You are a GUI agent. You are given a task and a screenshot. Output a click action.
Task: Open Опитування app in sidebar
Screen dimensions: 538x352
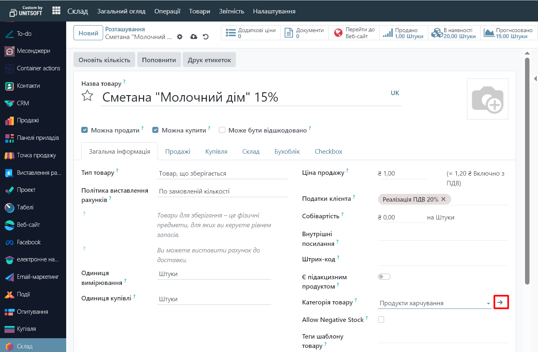click(x=33, y=312)
